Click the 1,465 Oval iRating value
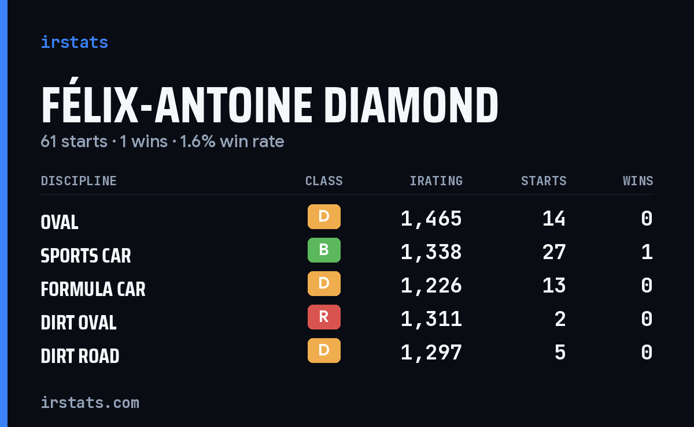This screenshot has width=694, height=427. 431,219
